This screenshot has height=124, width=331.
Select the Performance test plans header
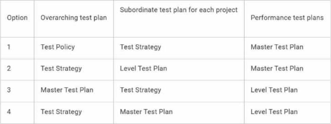coord(287,18)
